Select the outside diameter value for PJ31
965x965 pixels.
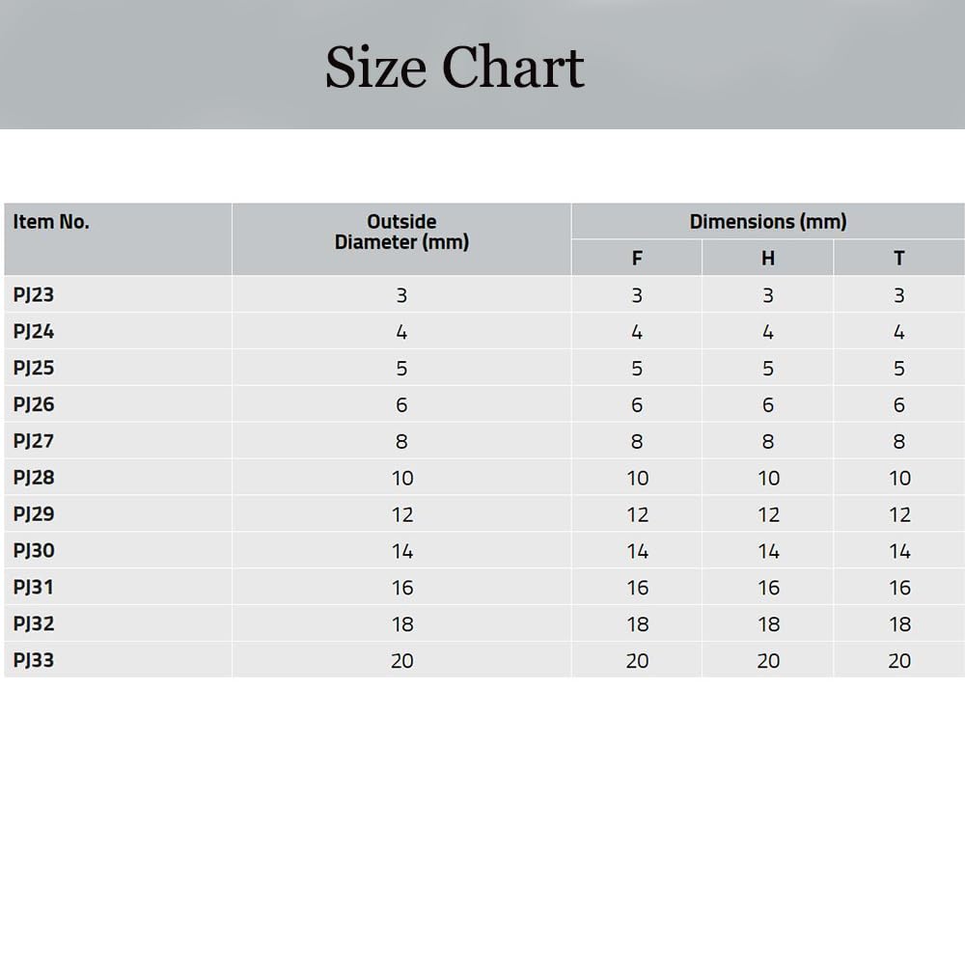(402, 588)
